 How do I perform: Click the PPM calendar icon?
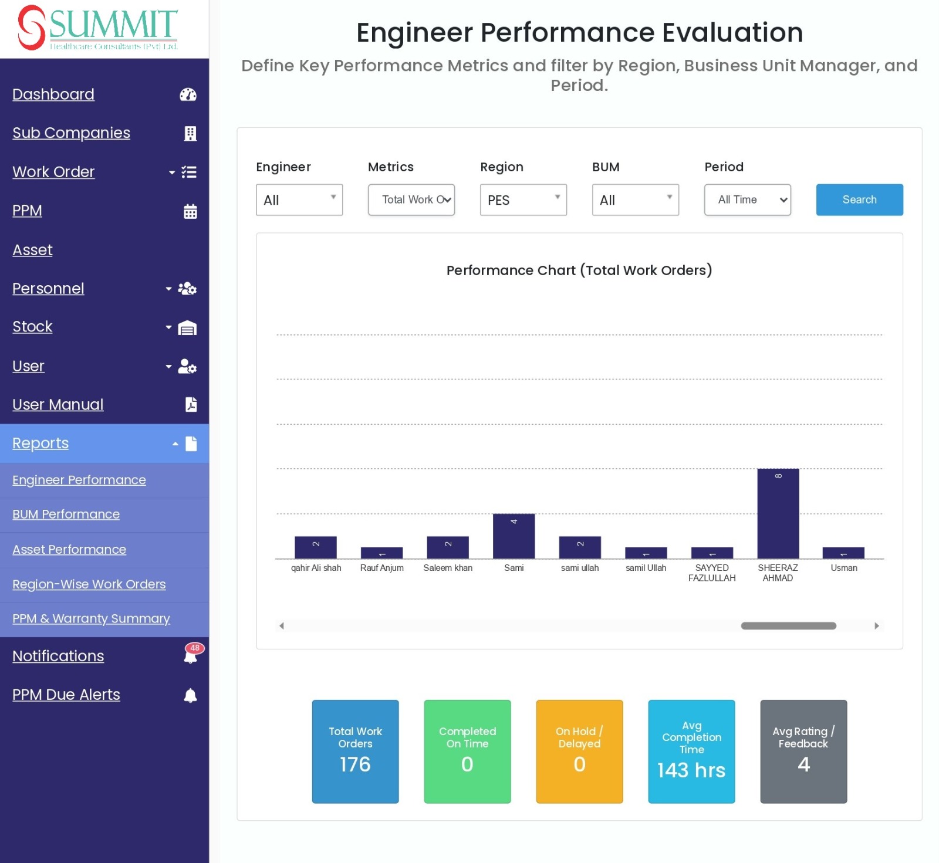tap(190, 211)
